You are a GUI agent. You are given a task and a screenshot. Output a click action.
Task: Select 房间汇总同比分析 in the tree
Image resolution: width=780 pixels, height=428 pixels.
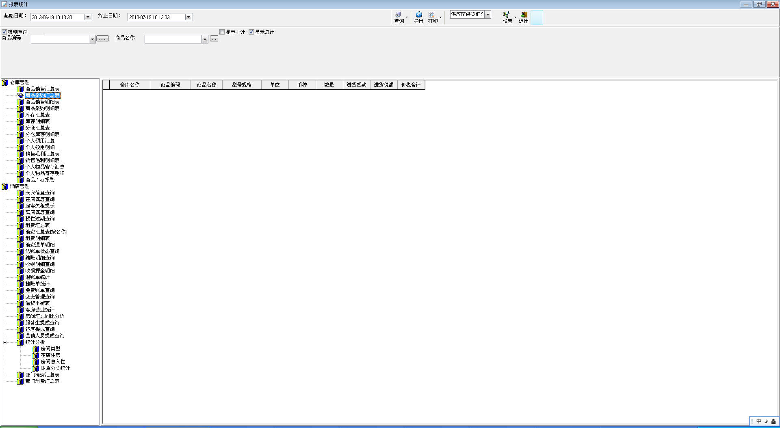(x=45, y=316)
